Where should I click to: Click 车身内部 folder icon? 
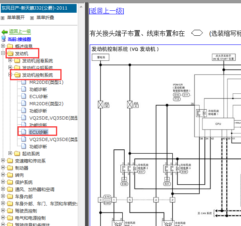pyautogui.click(x=10, y=196)
